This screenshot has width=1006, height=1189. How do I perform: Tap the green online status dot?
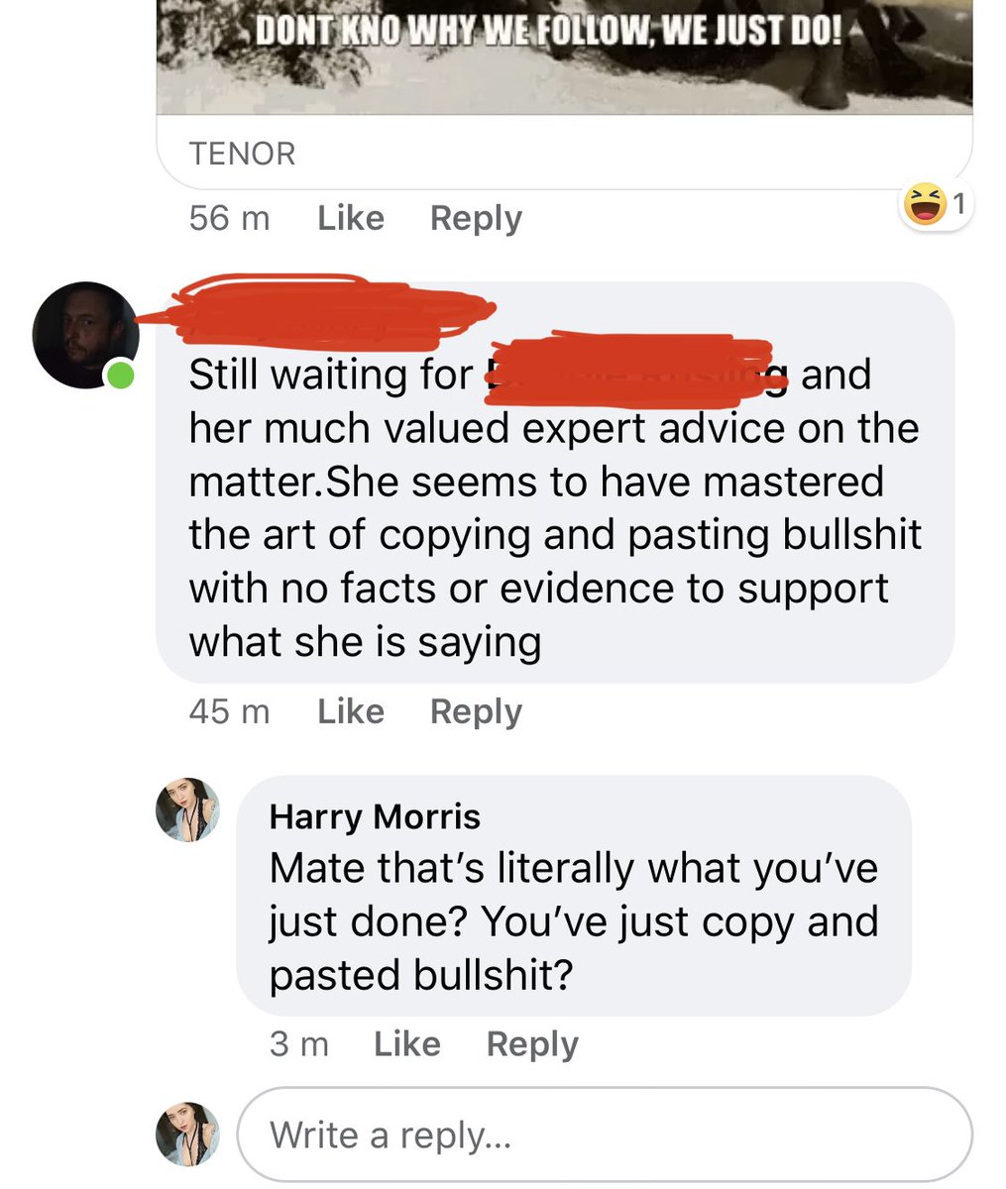click(120, 376)
